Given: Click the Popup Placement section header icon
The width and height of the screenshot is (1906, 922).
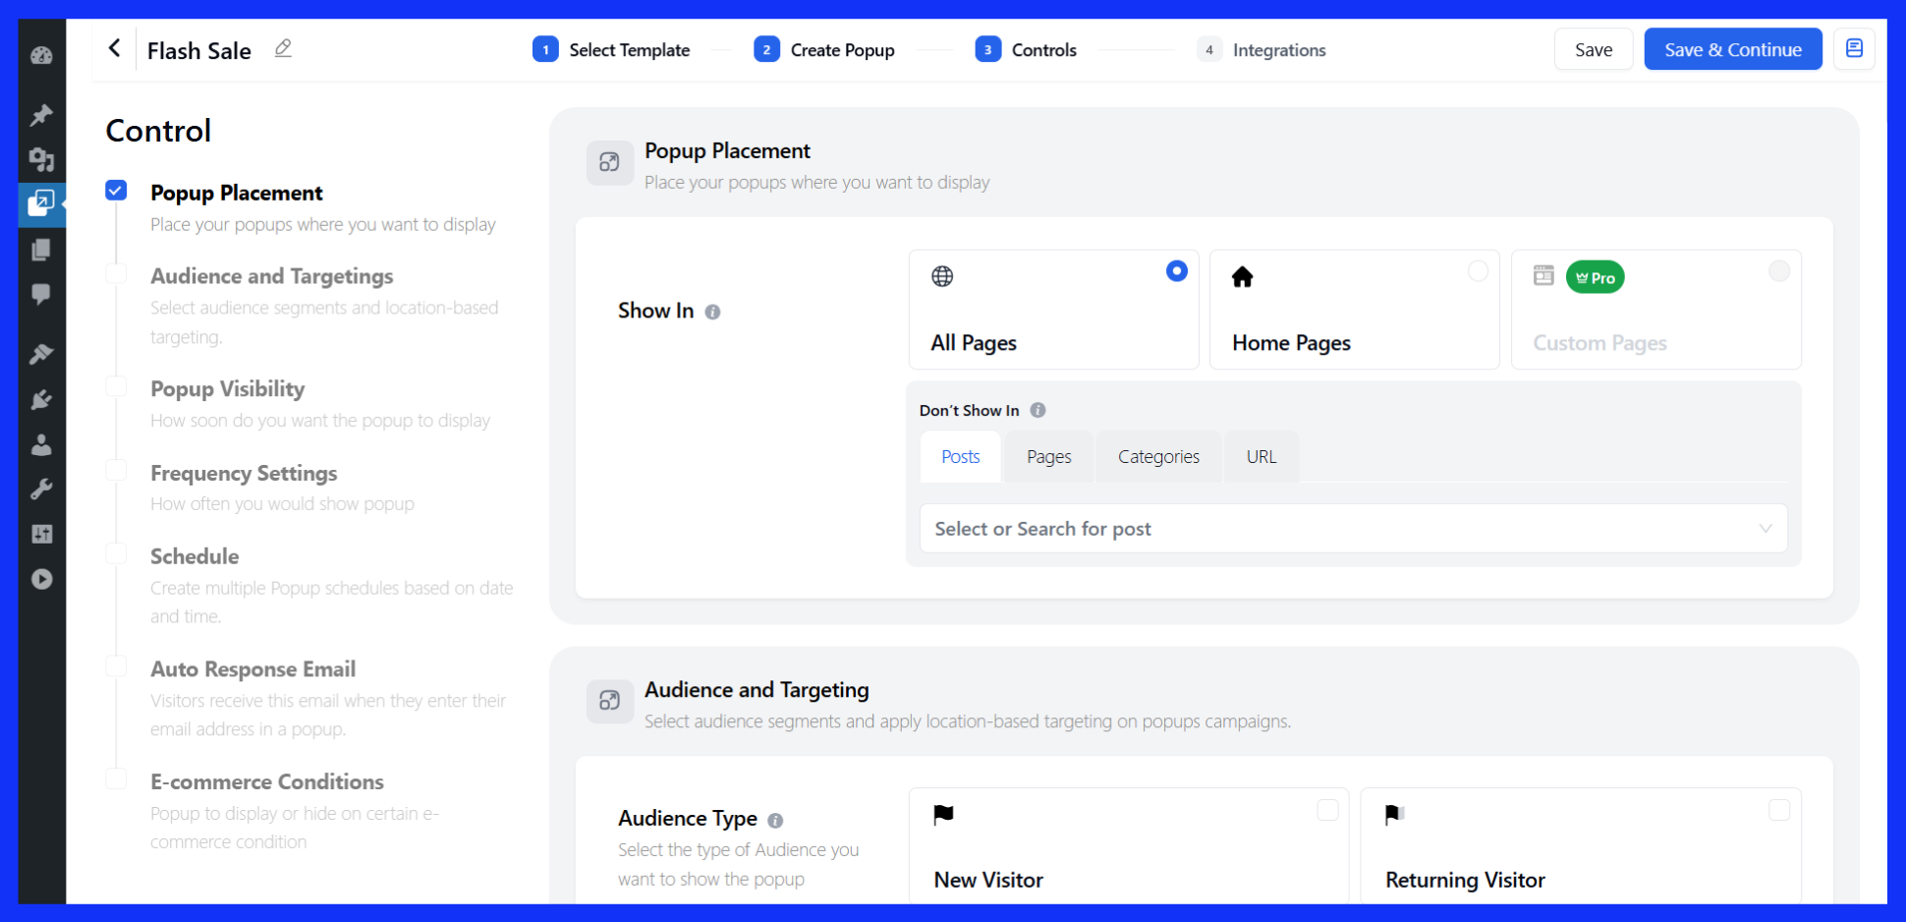Looking at the screenshot, I should pos(609,162).
